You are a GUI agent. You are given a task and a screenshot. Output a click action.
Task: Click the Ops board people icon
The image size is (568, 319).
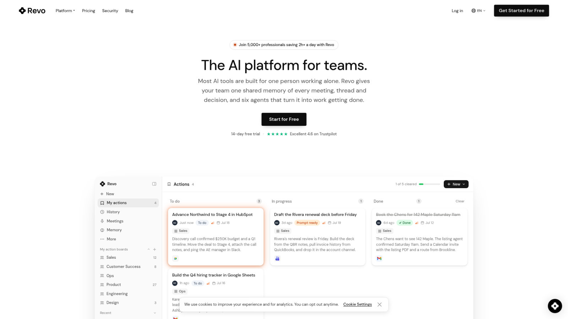coord(102,276)
